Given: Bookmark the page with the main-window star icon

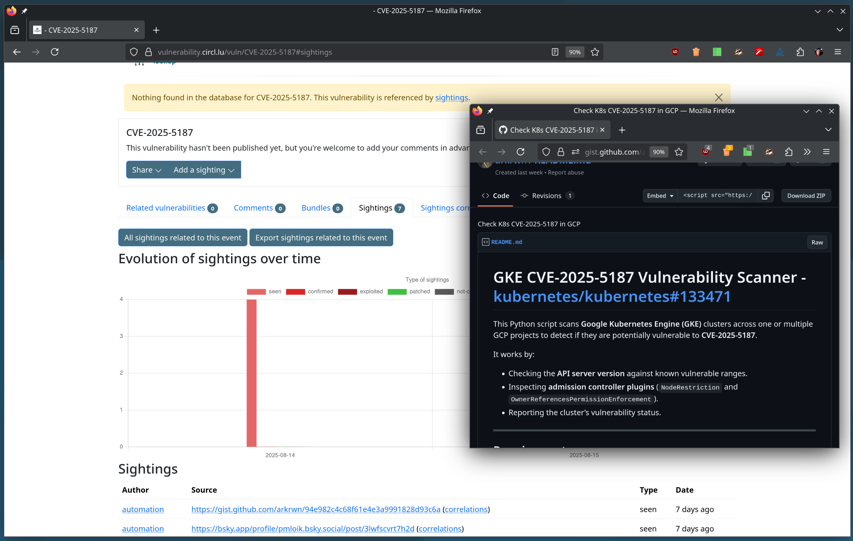Looking at the screenshot, I should [595, 52].
